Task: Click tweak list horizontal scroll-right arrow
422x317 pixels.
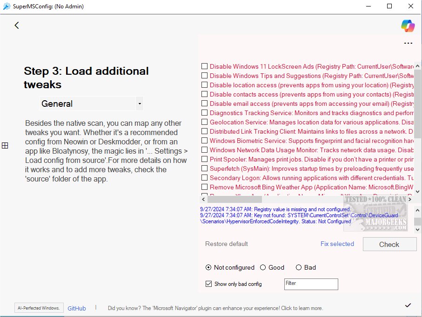Action: (409, 200)
